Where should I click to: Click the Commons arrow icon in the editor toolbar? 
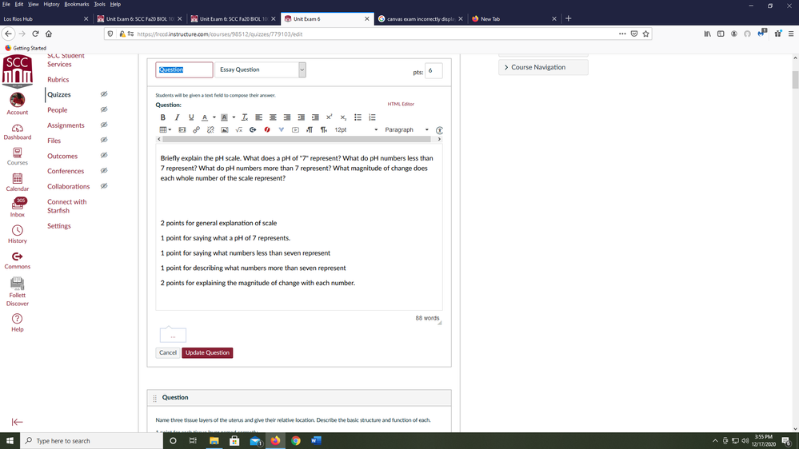pyautogui.click(x=253, y=129)
